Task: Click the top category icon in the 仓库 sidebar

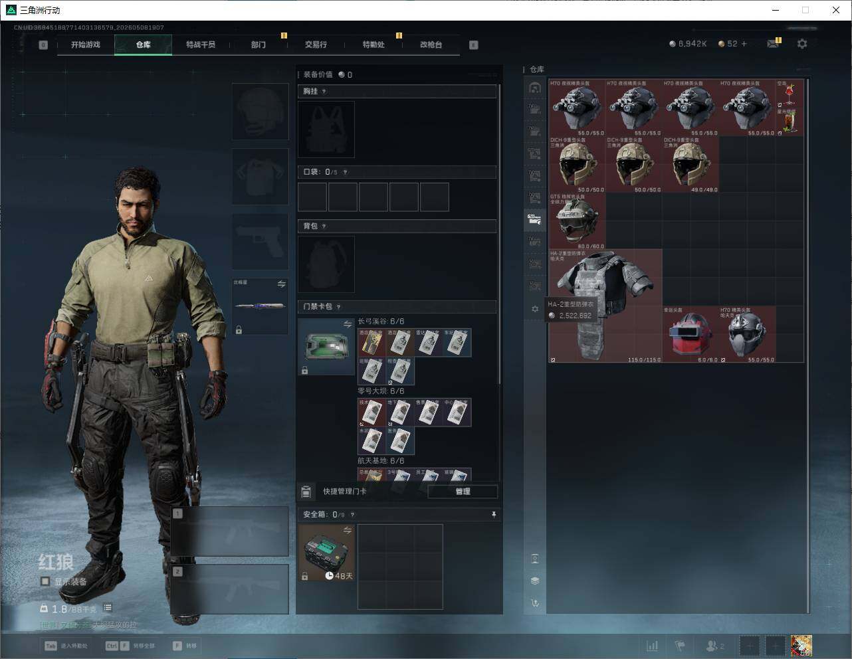Action: 535,88
